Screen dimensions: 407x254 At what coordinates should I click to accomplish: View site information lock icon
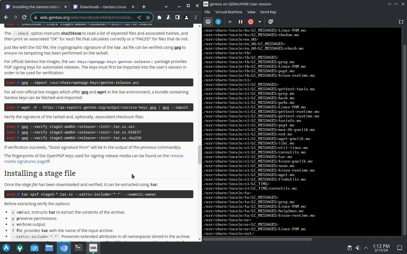point(35,17)
